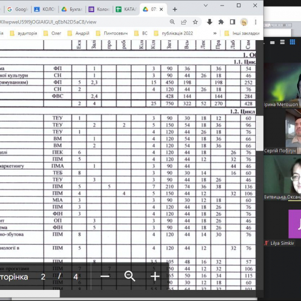Select the grid gallery view icon
Screen dimensions: 301x301
coord(293,42)
